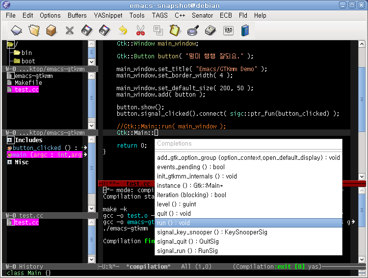Screen dimensions: 368x278
Task: Print the buffer via printer icon
Action: (210, 30)
